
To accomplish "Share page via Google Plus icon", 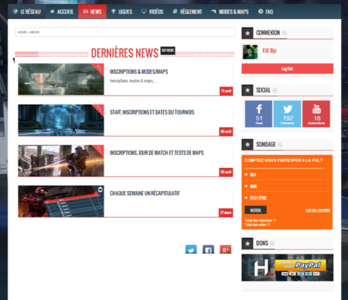I will pyautogui.click(x=225, y=249).
